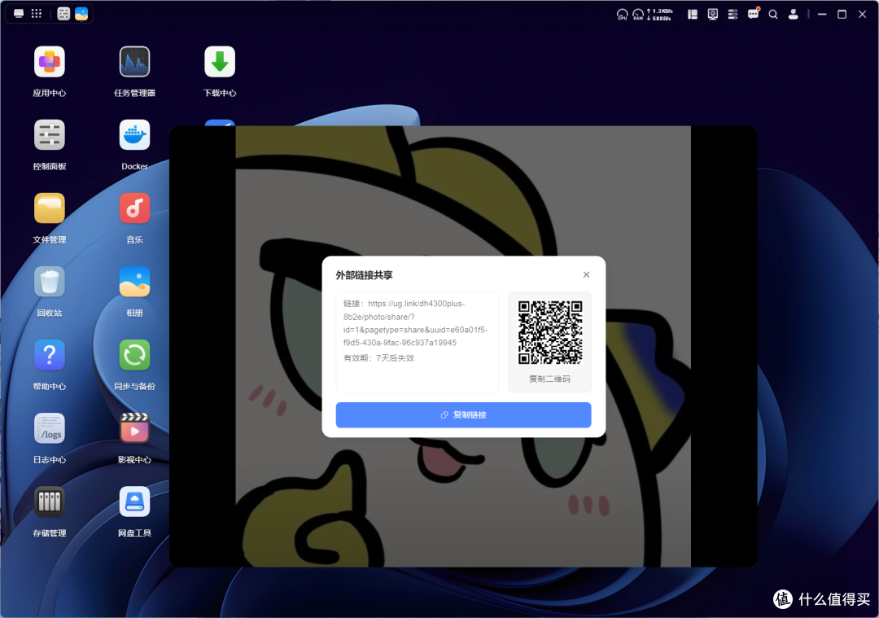Open the 控制面板 desktop icon
The image size is (879, 618).
[50, 135]
